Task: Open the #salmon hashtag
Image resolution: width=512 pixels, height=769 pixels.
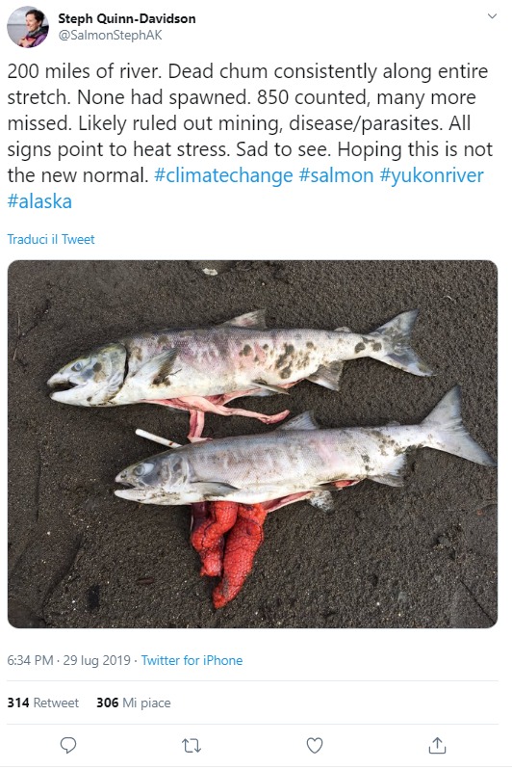Action: pyautogui.click(x=336, y=175)
